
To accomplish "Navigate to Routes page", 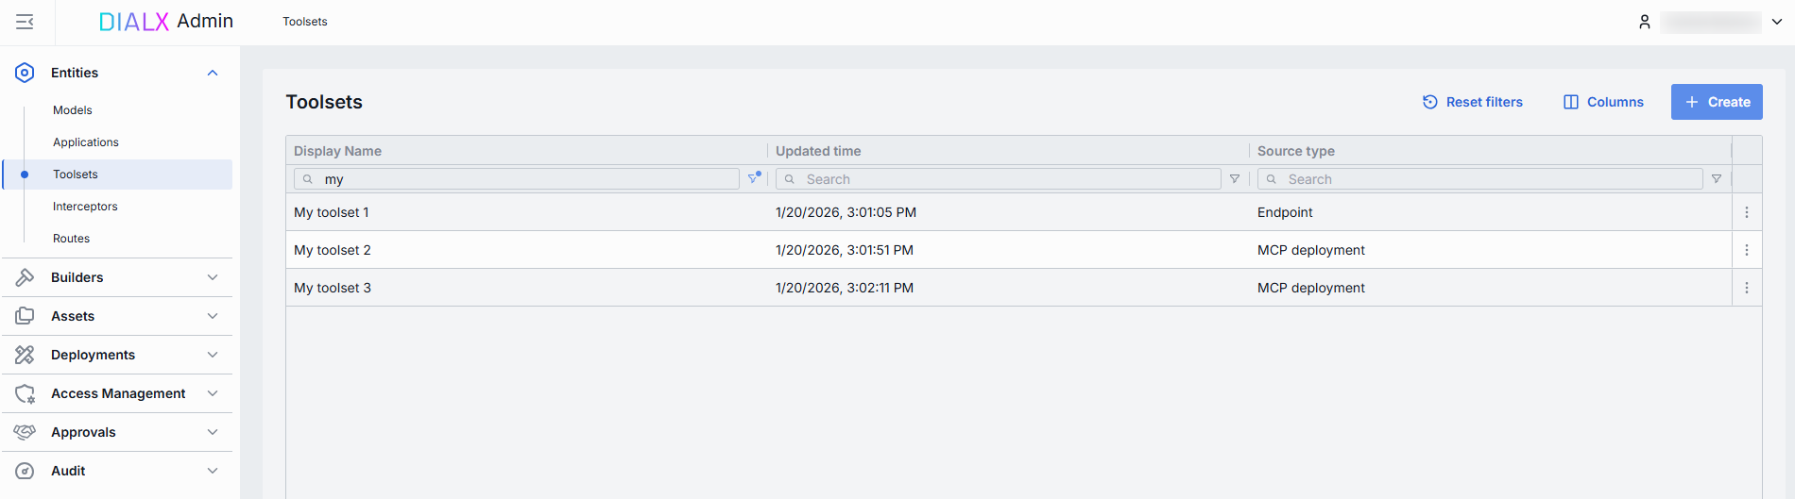I will [72, 239].
